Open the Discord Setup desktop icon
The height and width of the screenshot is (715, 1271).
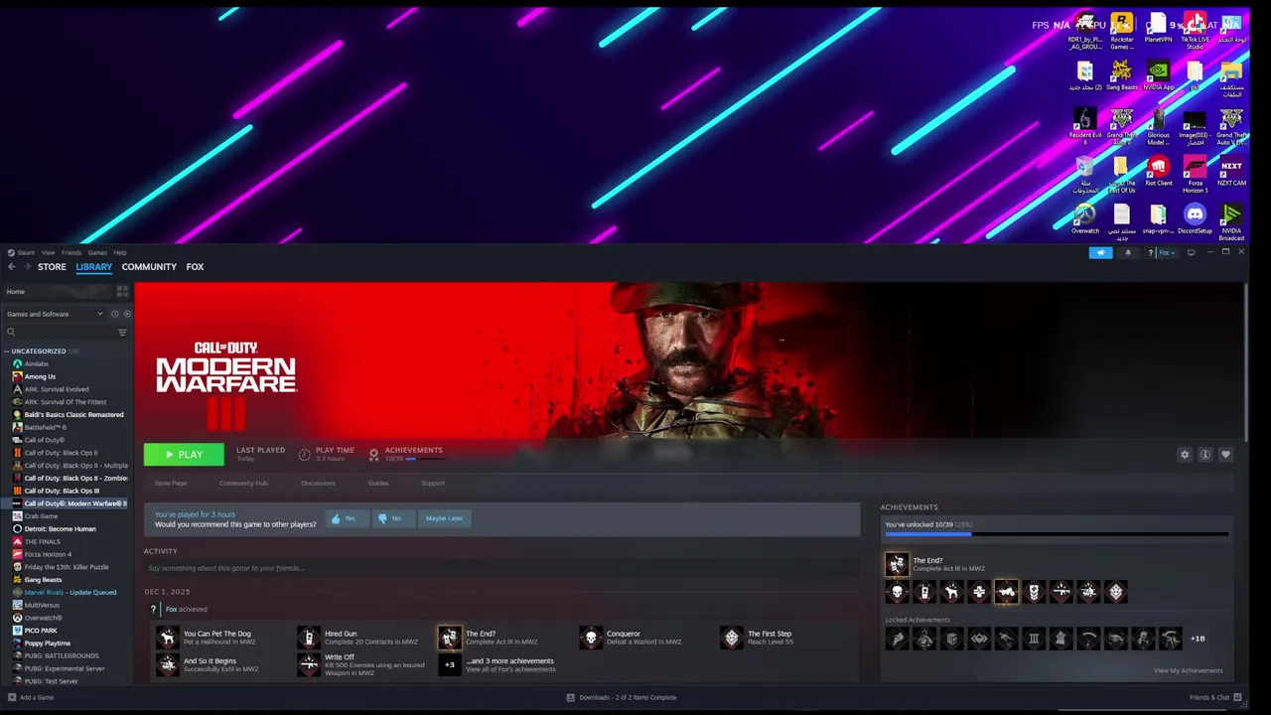[x=1195, y=219]
